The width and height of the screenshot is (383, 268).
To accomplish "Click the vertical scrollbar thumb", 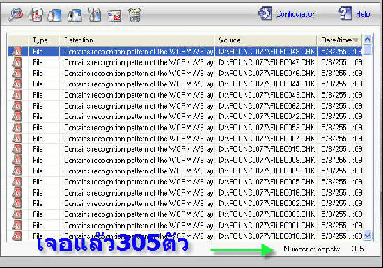I will (368, 50).
